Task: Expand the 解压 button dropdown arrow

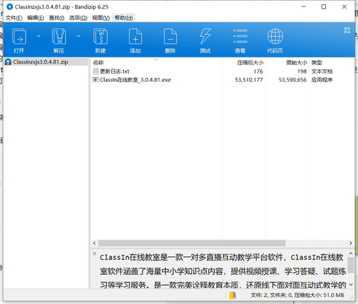Action: pos(78,36)
